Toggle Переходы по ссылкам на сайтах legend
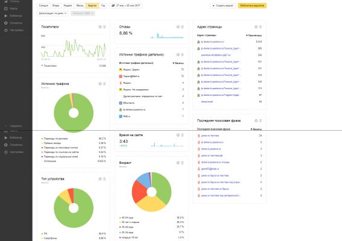Viewport: 342px width, 241px height. click(60, 152)
